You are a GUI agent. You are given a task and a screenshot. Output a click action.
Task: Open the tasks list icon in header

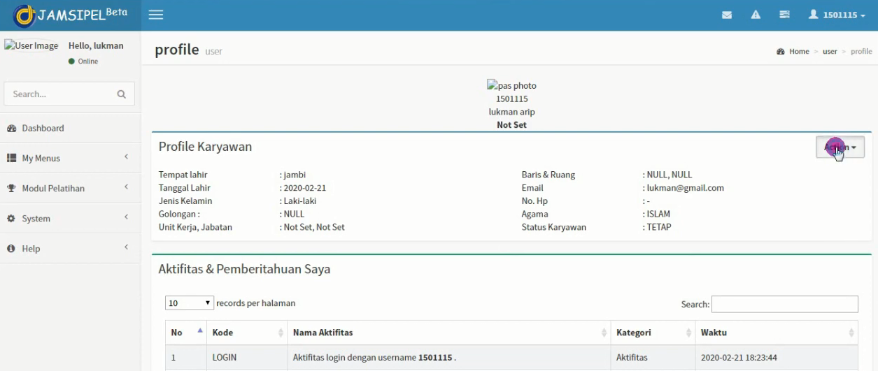point(784,15)
